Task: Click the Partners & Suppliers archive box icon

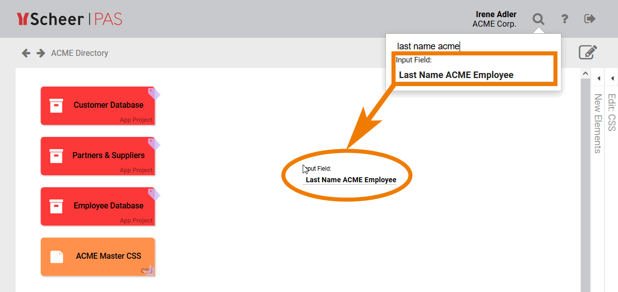Action: pos(57,156)
